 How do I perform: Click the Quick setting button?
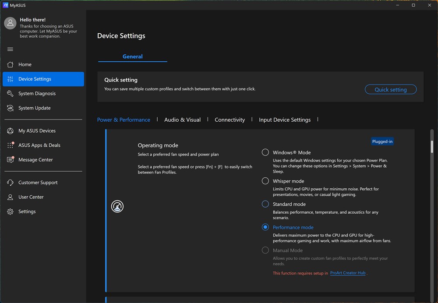[x=390, y=89]
